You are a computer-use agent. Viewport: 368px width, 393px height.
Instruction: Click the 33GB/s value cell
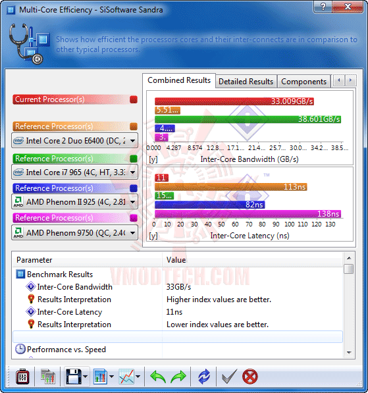click(x=178, y=287)
